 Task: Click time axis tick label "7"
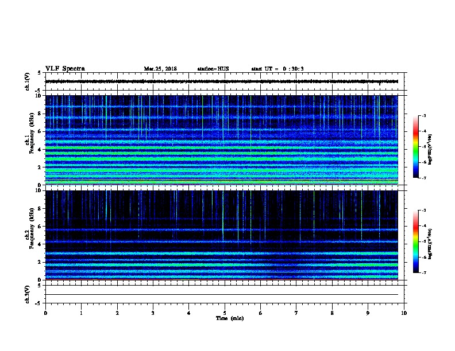[296, 313]
